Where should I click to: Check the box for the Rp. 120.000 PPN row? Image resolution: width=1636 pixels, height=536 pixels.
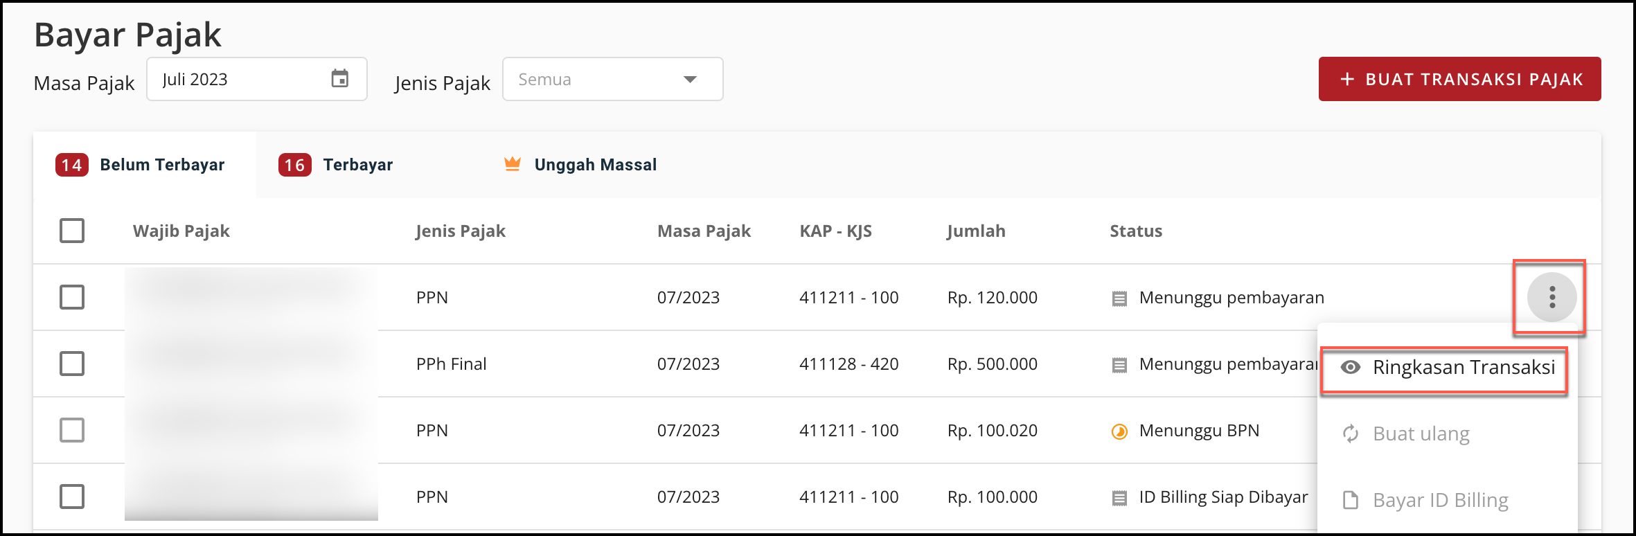pyautogui.click(x=72, y=297)
